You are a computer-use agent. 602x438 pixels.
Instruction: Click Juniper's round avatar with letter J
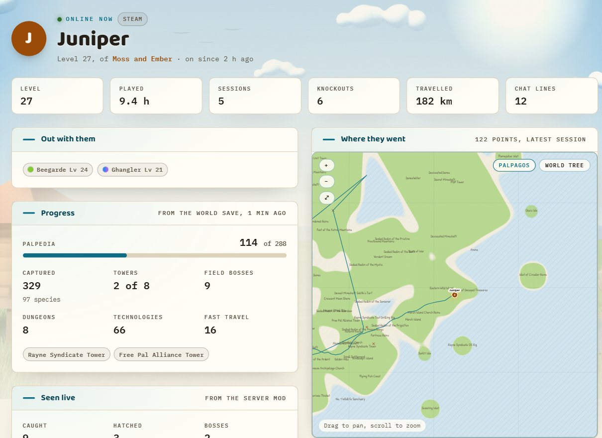tap(29, 38)
